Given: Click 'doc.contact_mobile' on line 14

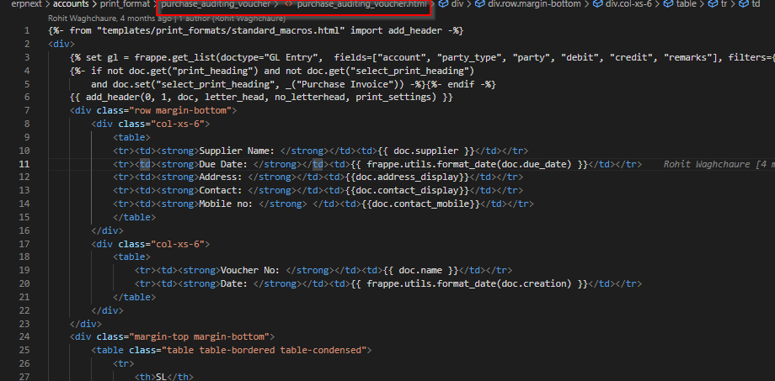Looking at the screenshot, I should (420, 204).
